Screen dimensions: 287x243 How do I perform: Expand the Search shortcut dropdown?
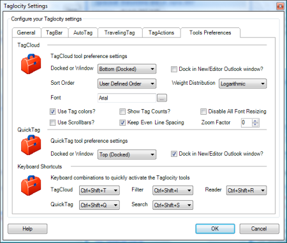[173, 205]
